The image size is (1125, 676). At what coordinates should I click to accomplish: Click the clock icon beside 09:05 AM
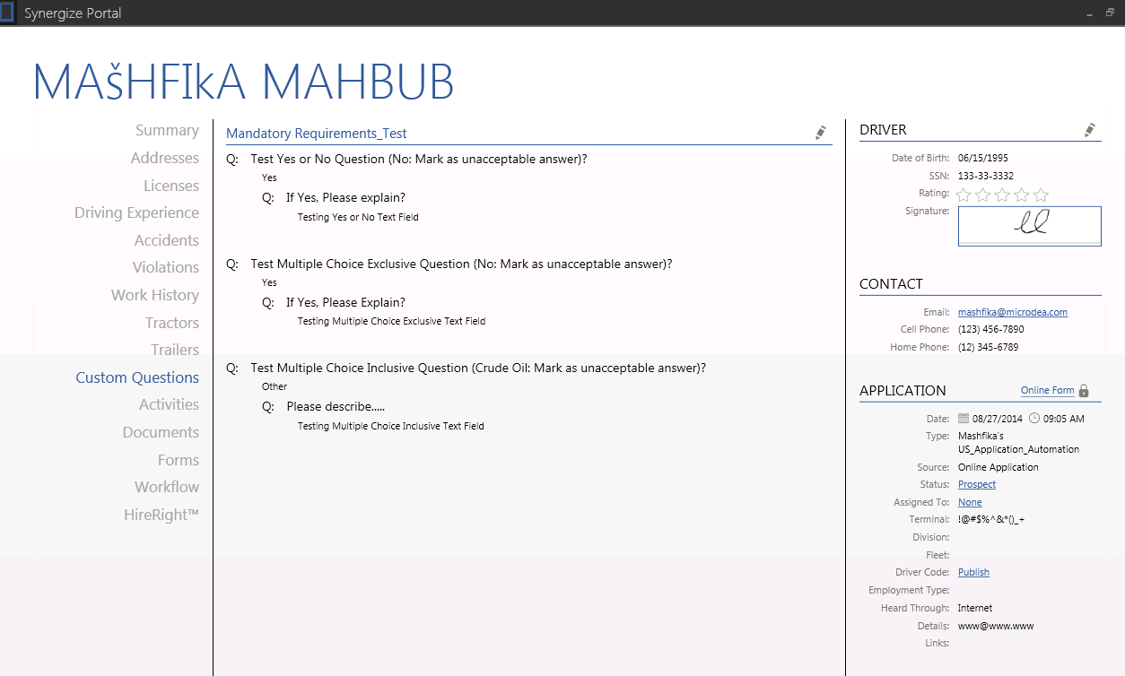pos(1034,419)
